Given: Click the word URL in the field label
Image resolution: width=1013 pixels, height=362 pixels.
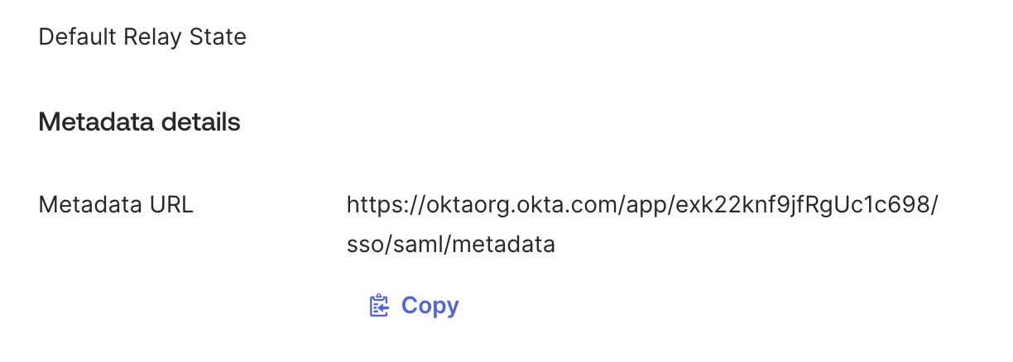Looking at the screenshot, I should point(170,204).
